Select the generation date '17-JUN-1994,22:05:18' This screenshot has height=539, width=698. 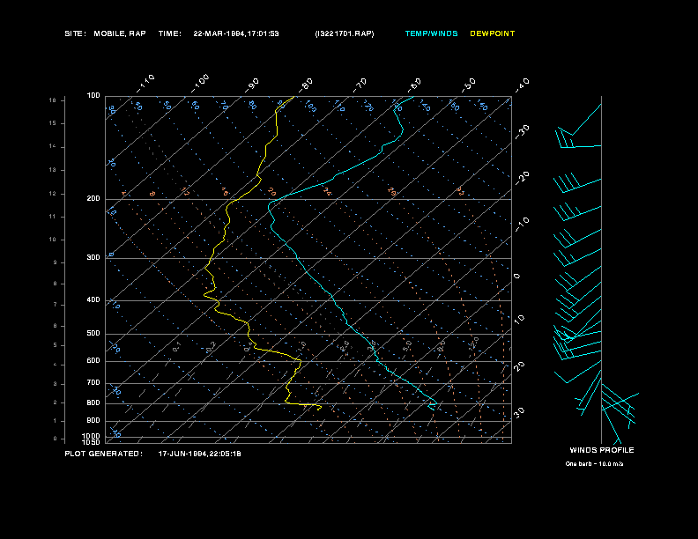pyautogui.click(x=199, y=454)
